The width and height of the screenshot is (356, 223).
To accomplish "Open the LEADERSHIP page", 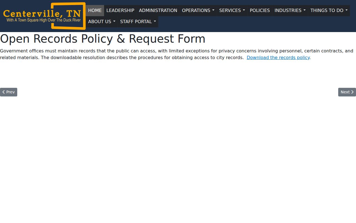I will [x=120, y=10].
